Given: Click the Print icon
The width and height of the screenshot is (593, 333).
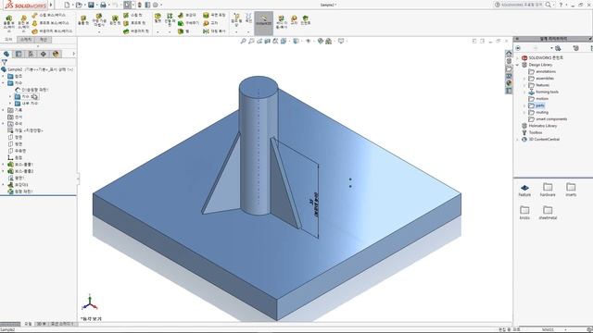Looking at the screenshot, I should pyautogui.click(x=103, y=5).
